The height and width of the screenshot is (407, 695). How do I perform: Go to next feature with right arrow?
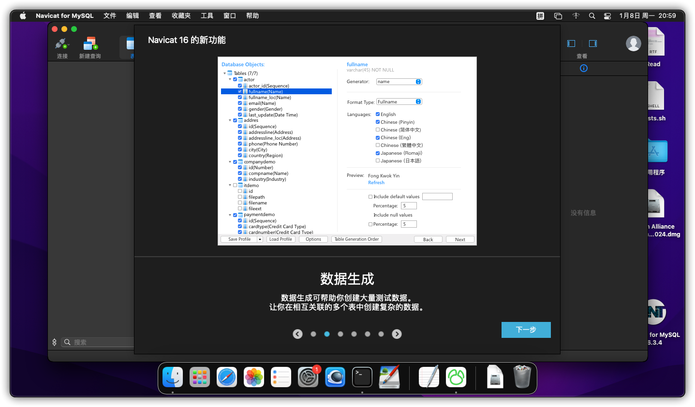[397, 334]
